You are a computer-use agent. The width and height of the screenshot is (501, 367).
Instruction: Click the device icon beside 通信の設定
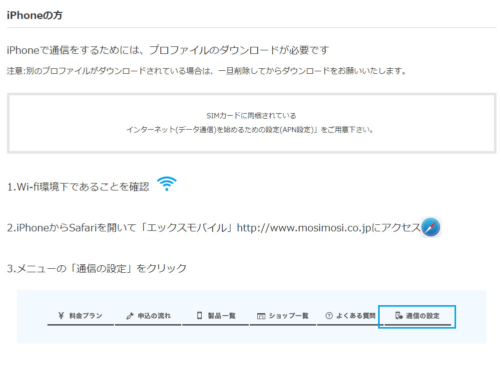click(x=399, y=316)
